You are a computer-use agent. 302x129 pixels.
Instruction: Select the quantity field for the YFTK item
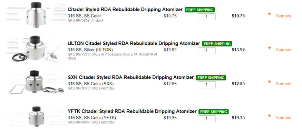[x=206, y=119]
